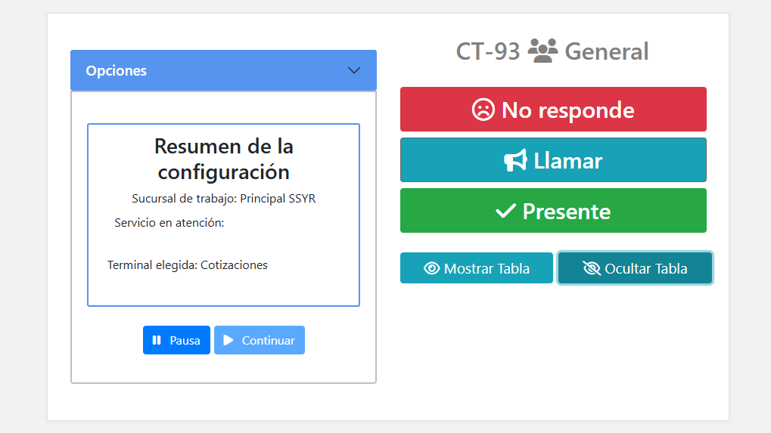
Task: Click the Resumen de la configuración heading
Action: 223,159
